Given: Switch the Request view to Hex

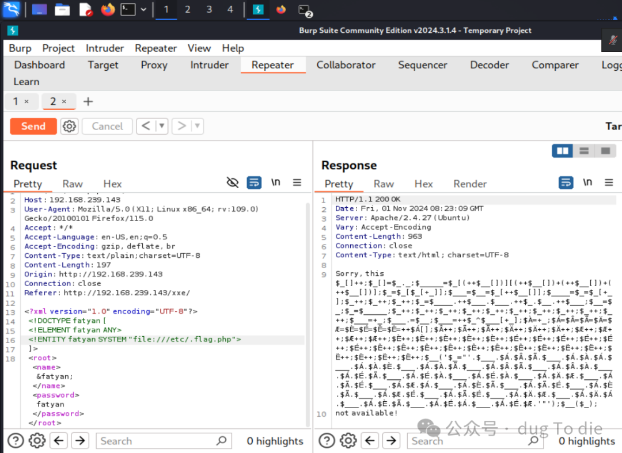Looking at the screenshot, I should point(113,184).
